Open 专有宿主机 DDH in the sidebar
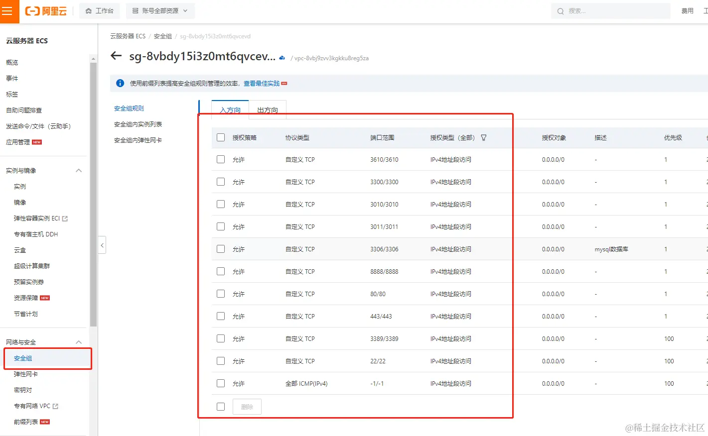The width and height of the screenshot is (708, 436). (36, 234)
